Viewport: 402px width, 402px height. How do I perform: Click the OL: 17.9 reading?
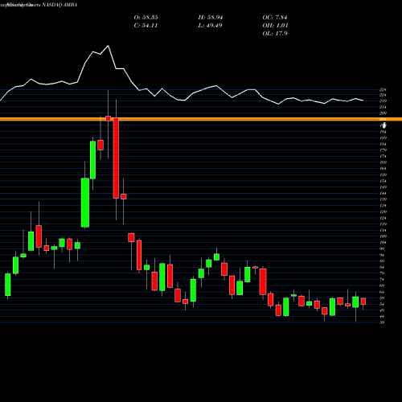click(x=275, y=34)
